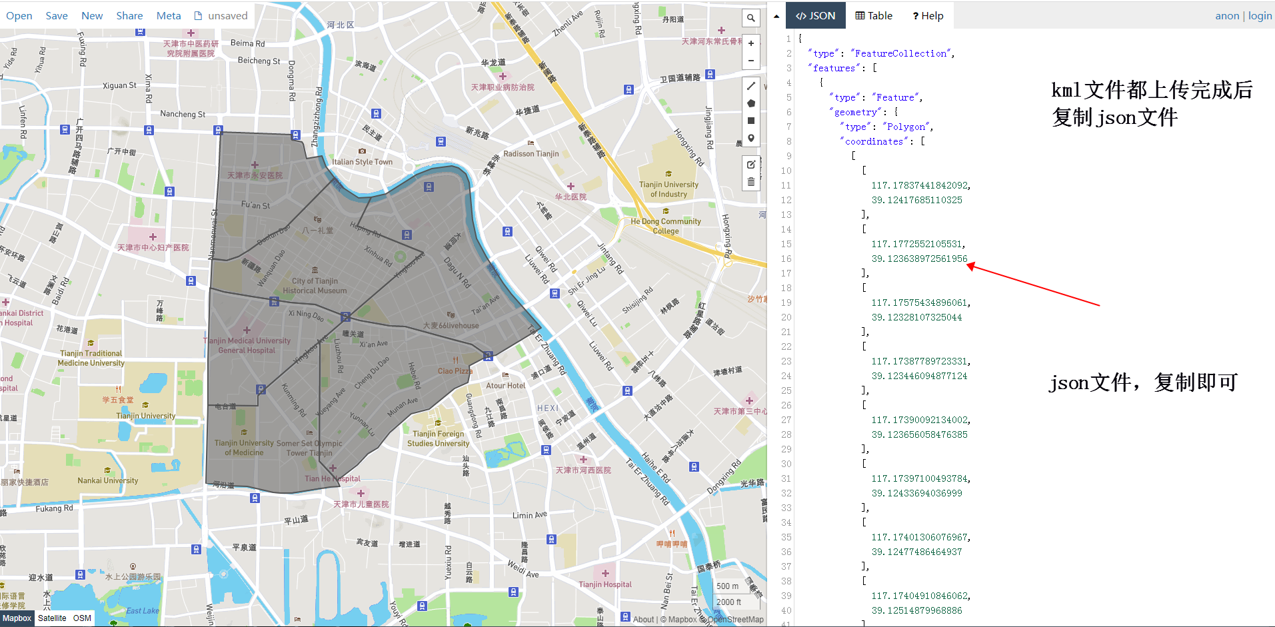The width and height of the screenshot is (1275, 627).
Task: Select the draw marker tool
Action: (x=751, y=138)
